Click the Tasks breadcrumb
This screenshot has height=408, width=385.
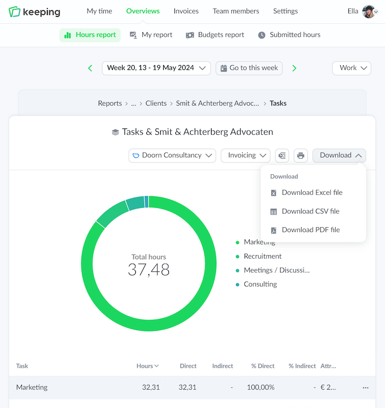click(278, 104)
